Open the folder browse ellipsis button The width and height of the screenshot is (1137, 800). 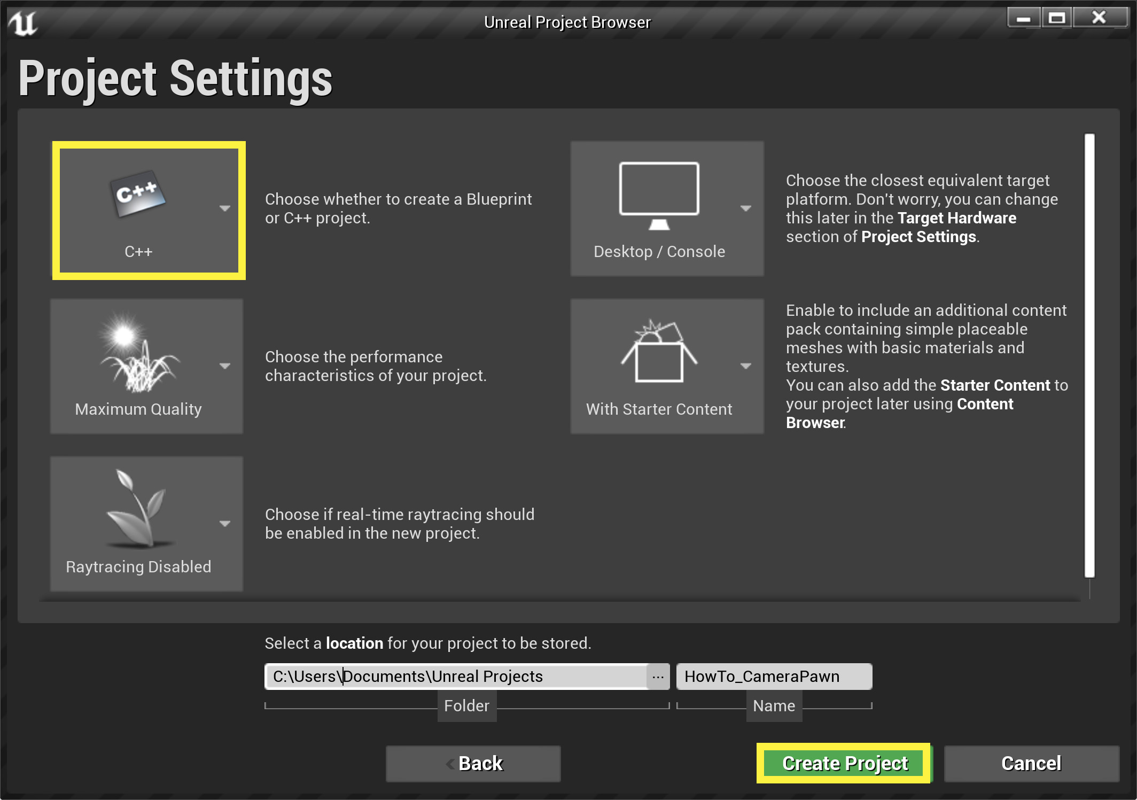pos(658,676)
